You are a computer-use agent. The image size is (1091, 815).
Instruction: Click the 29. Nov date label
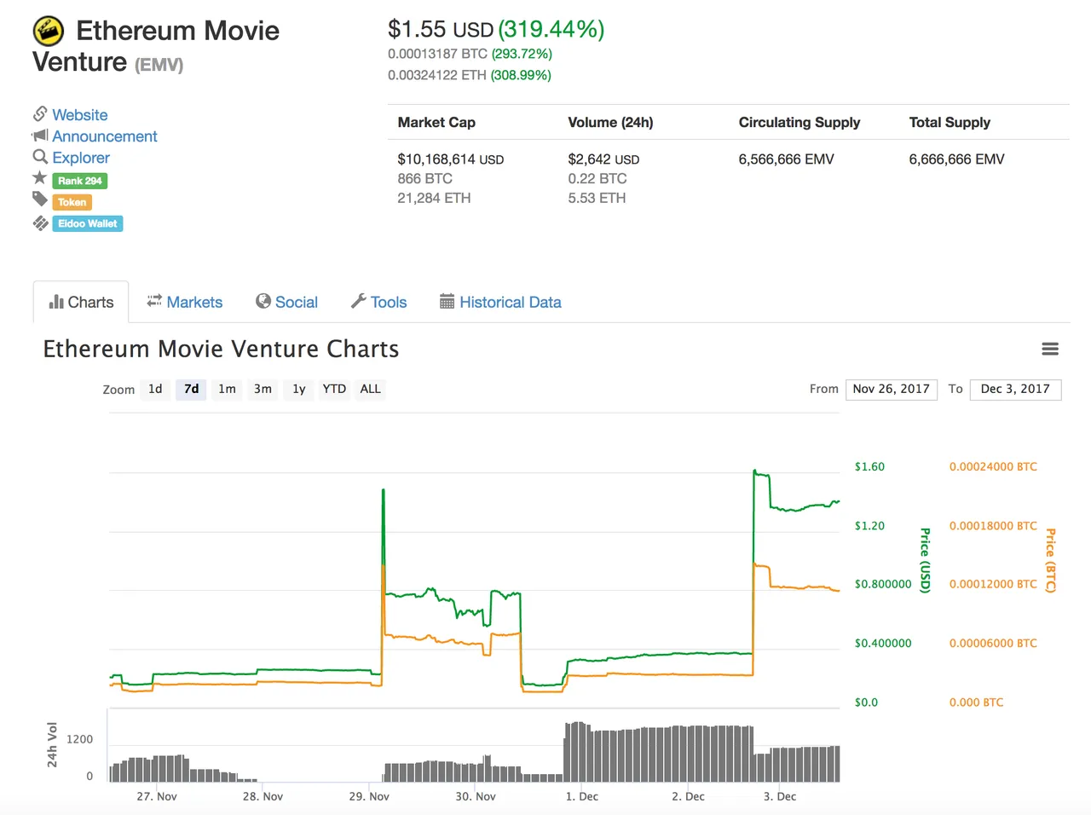click(x=369, y=796)
